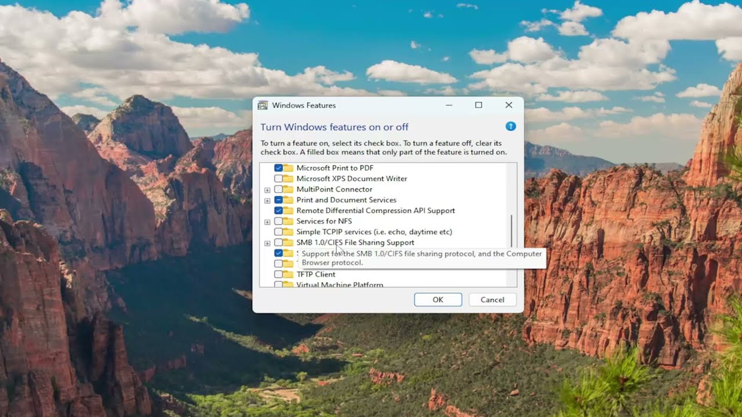Click the folder icon beside Microsoft XPS Document Writer

pos(288,178)
